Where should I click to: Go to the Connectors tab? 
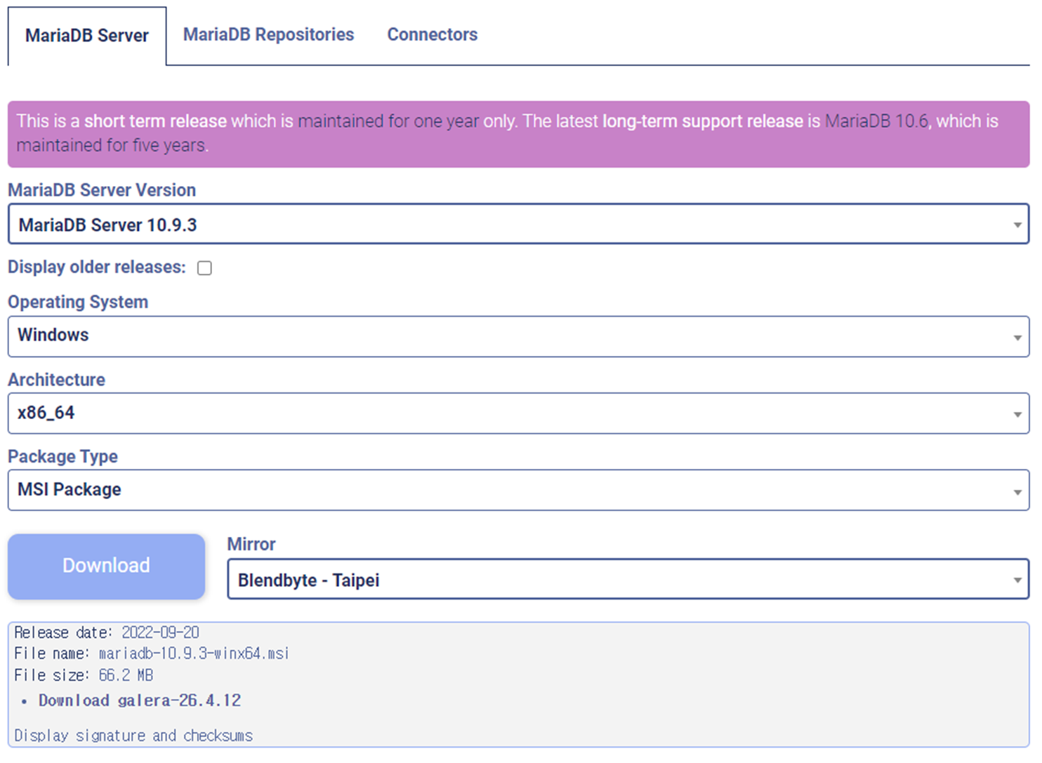click(x=433, y=34)
